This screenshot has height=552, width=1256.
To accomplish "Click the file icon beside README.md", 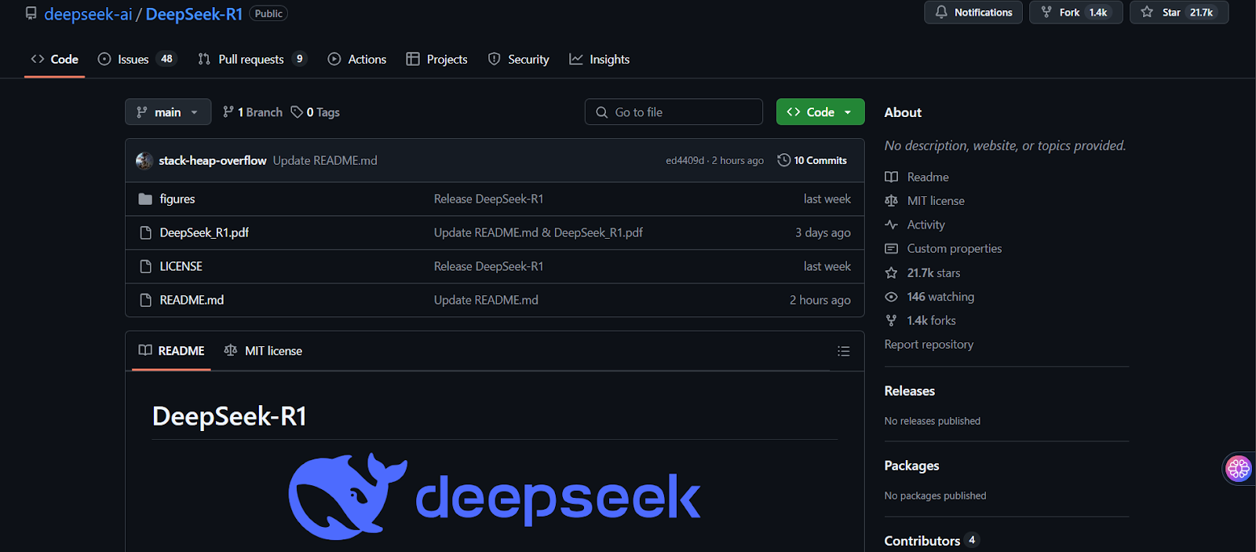I will pos(145,301).
